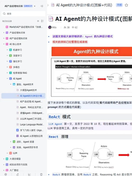Viewport: 132px width, 176px height.
Task: Click the breadcrumb title AI Agent的九种设计模式
Action: coord(84,5)
